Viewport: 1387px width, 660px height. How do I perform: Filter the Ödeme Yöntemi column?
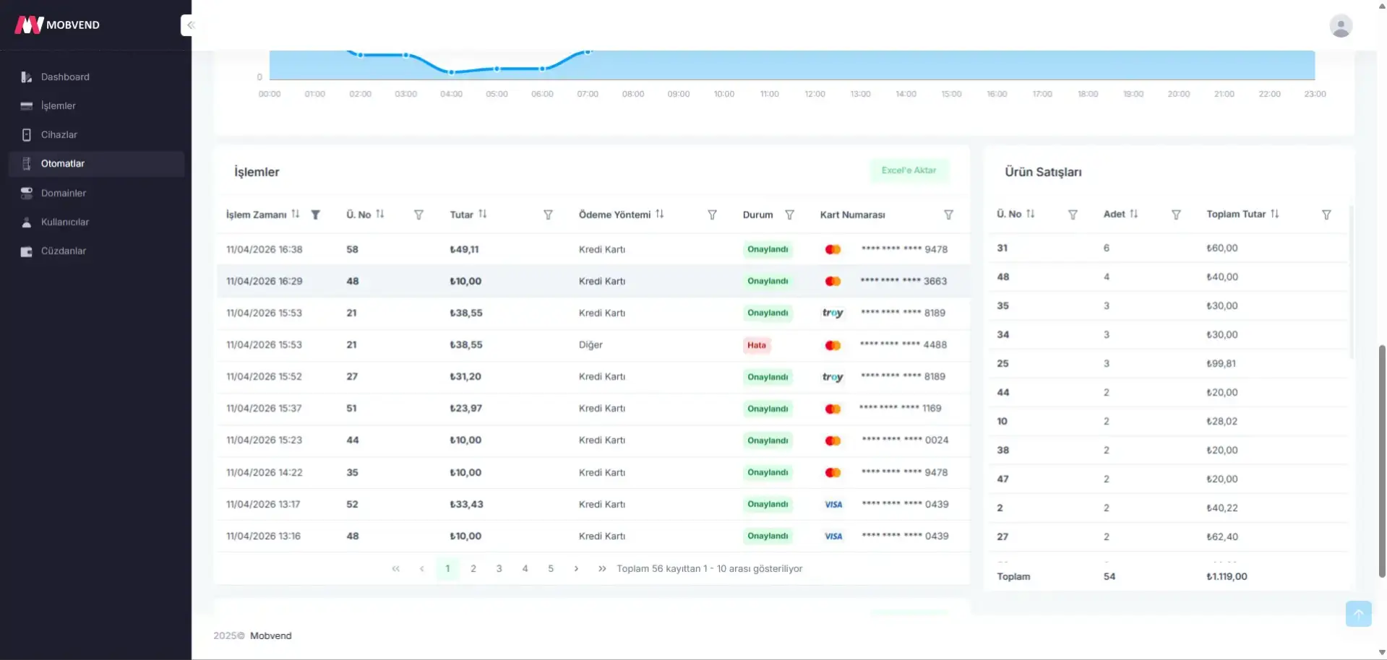[712, 215]
